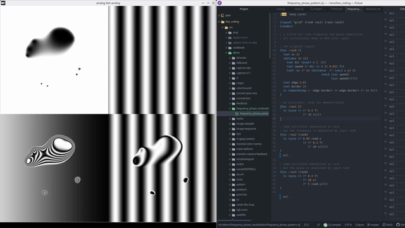
Task: Click the 27:2 cursor position indicator
Action: [306, 225]
